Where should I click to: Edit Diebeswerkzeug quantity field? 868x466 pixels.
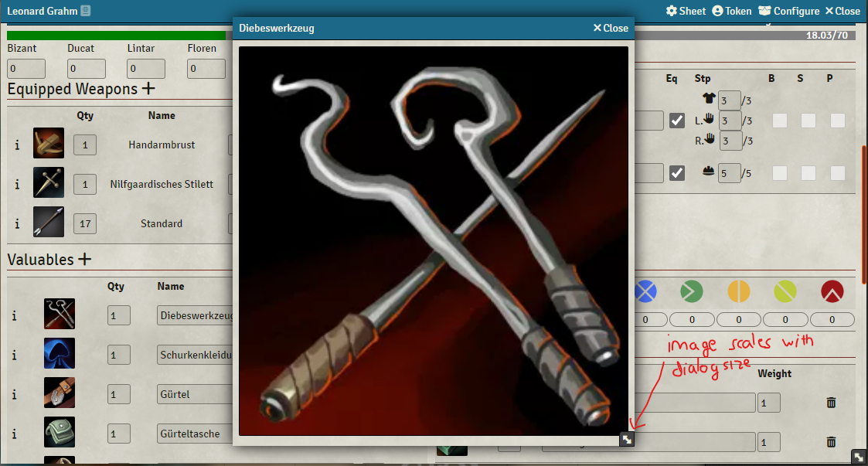click(118, 315)
